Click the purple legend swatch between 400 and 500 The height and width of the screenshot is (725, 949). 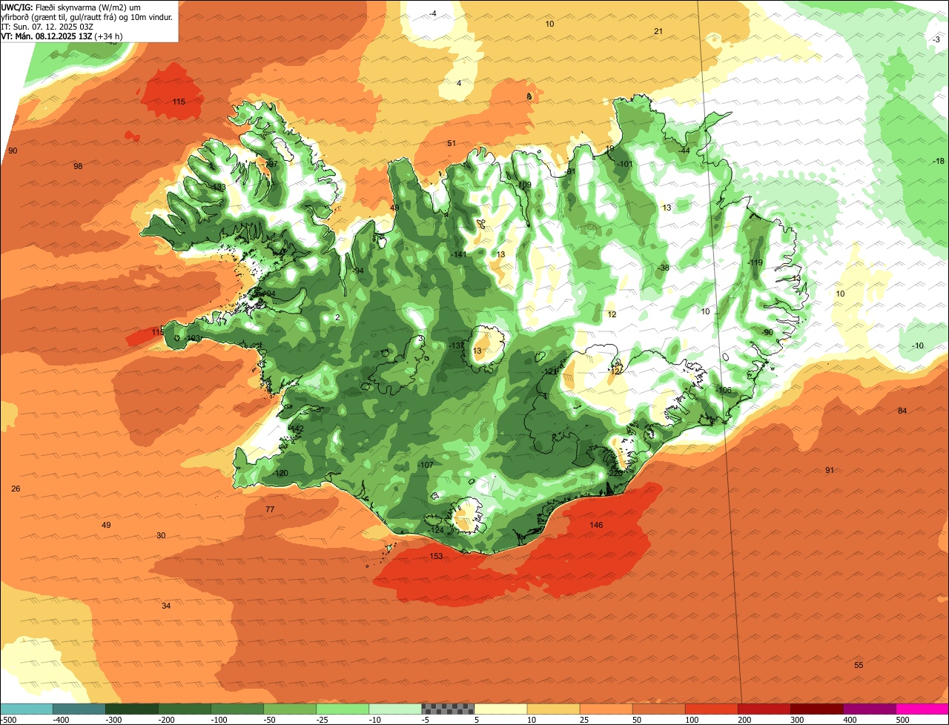[869, 708]
